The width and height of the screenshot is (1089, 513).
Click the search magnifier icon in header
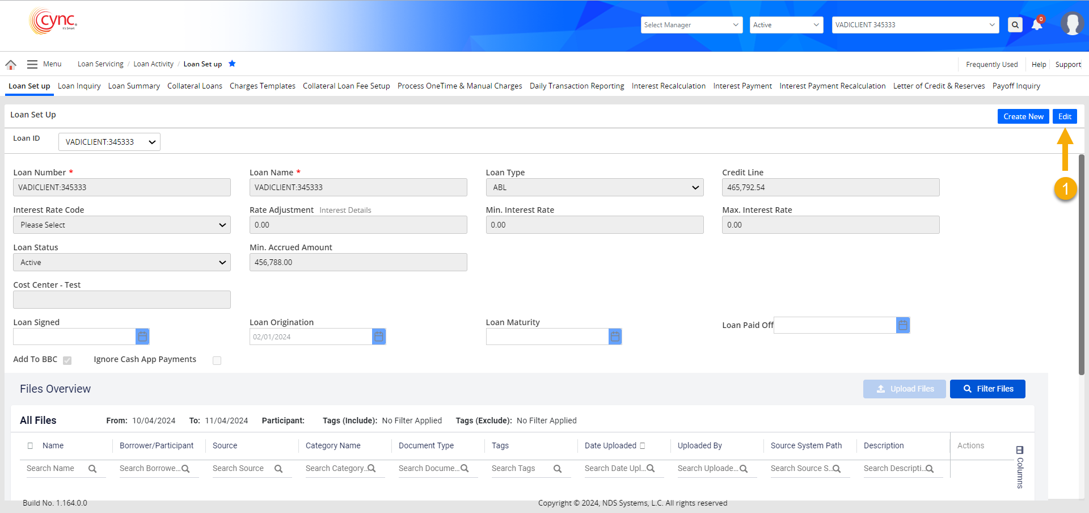coord(1015,25)
